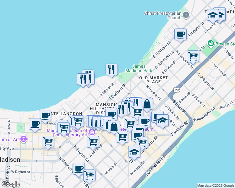235x188 pixels.
Task: Click the John Nolen Dr label
Action: (155, 165)
